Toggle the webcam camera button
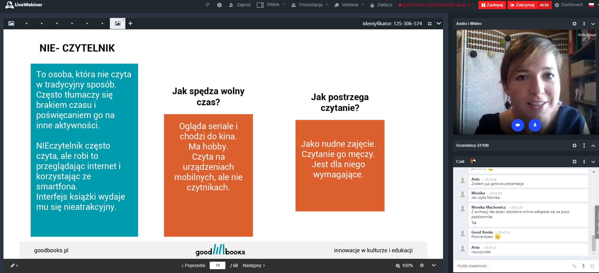Screen dimensions: 599x273 pyautogui.click(x=518, y=125)
